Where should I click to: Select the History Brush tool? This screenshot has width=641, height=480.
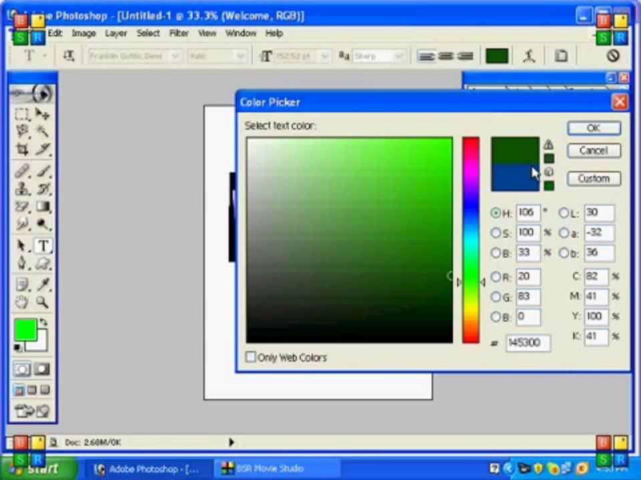(x=43, y=189)
